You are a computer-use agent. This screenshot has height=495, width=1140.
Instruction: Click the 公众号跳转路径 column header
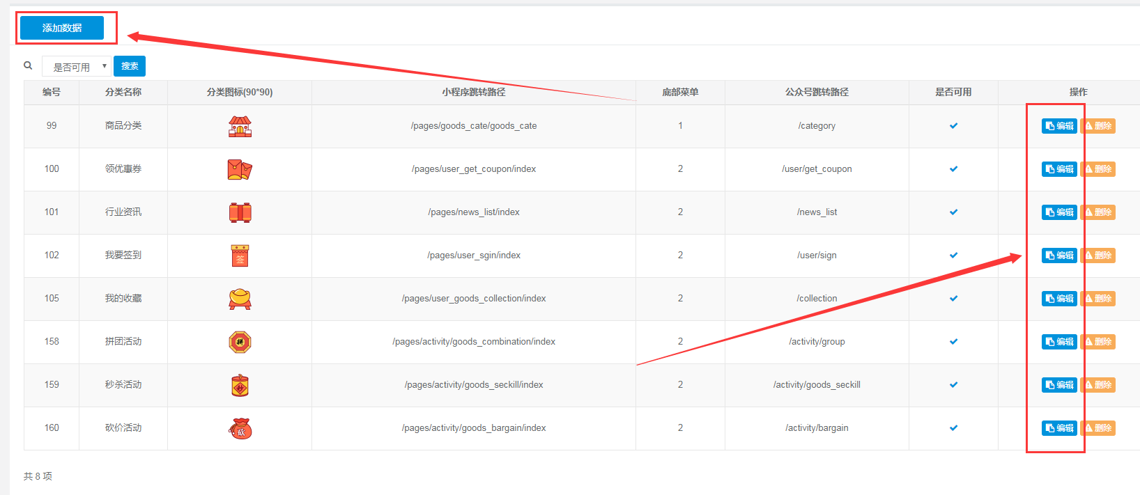(817, 92)
